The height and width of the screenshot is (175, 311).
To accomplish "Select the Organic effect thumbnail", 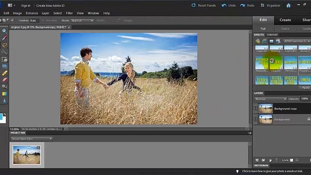I will coord(276,63).
